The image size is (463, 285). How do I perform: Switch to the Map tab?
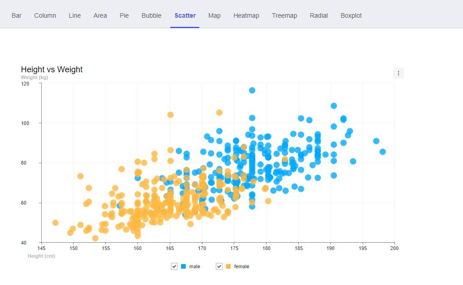pos(214,15)
